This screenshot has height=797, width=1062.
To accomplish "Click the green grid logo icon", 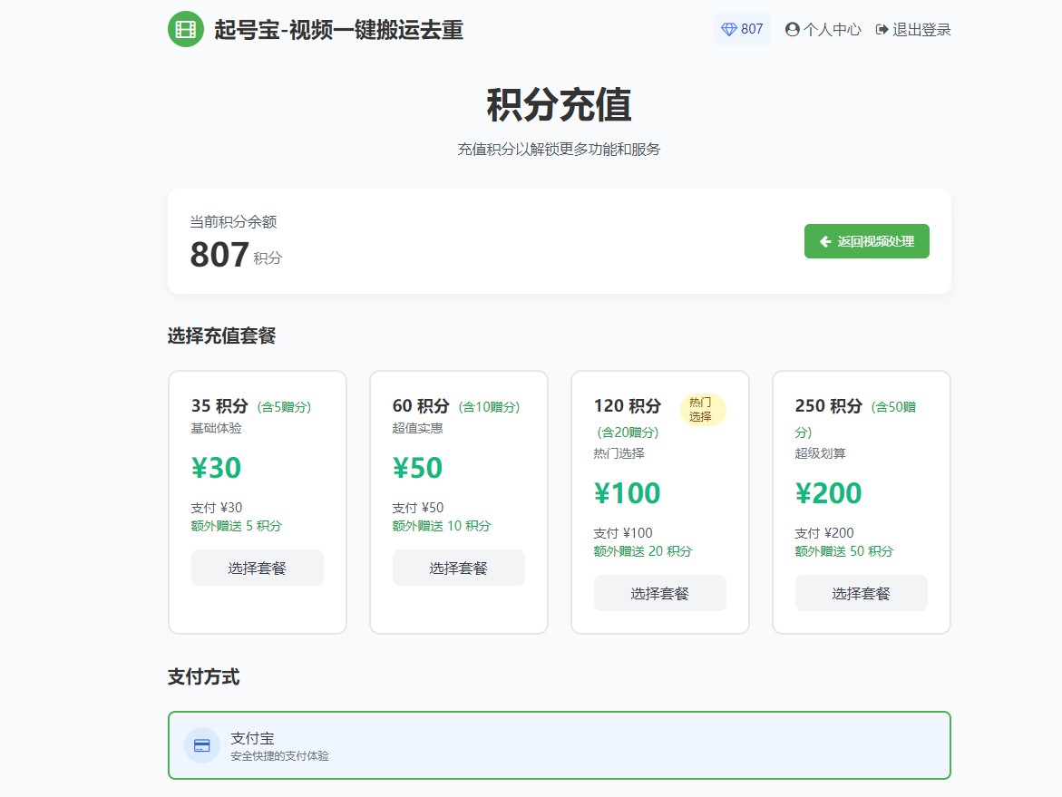I will (x=185, y=29).
